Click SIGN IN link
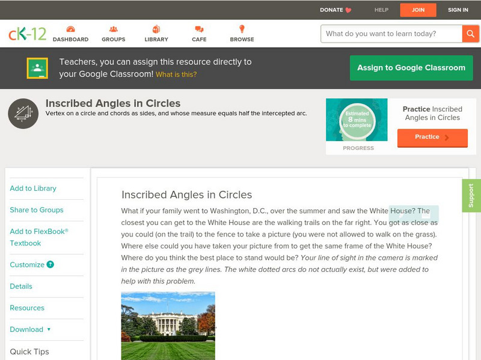This screenshot has width=481, height=360. click(458, 10)
